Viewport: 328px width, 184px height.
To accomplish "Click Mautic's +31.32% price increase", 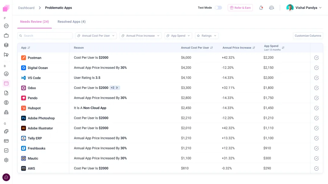I will click(228, 158).
